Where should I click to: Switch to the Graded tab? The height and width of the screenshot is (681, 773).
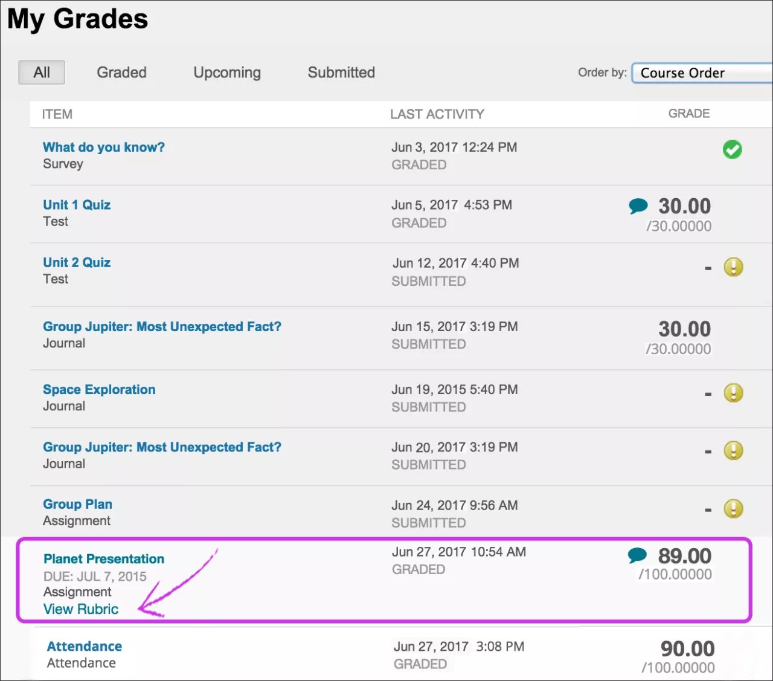pos(121,73)
